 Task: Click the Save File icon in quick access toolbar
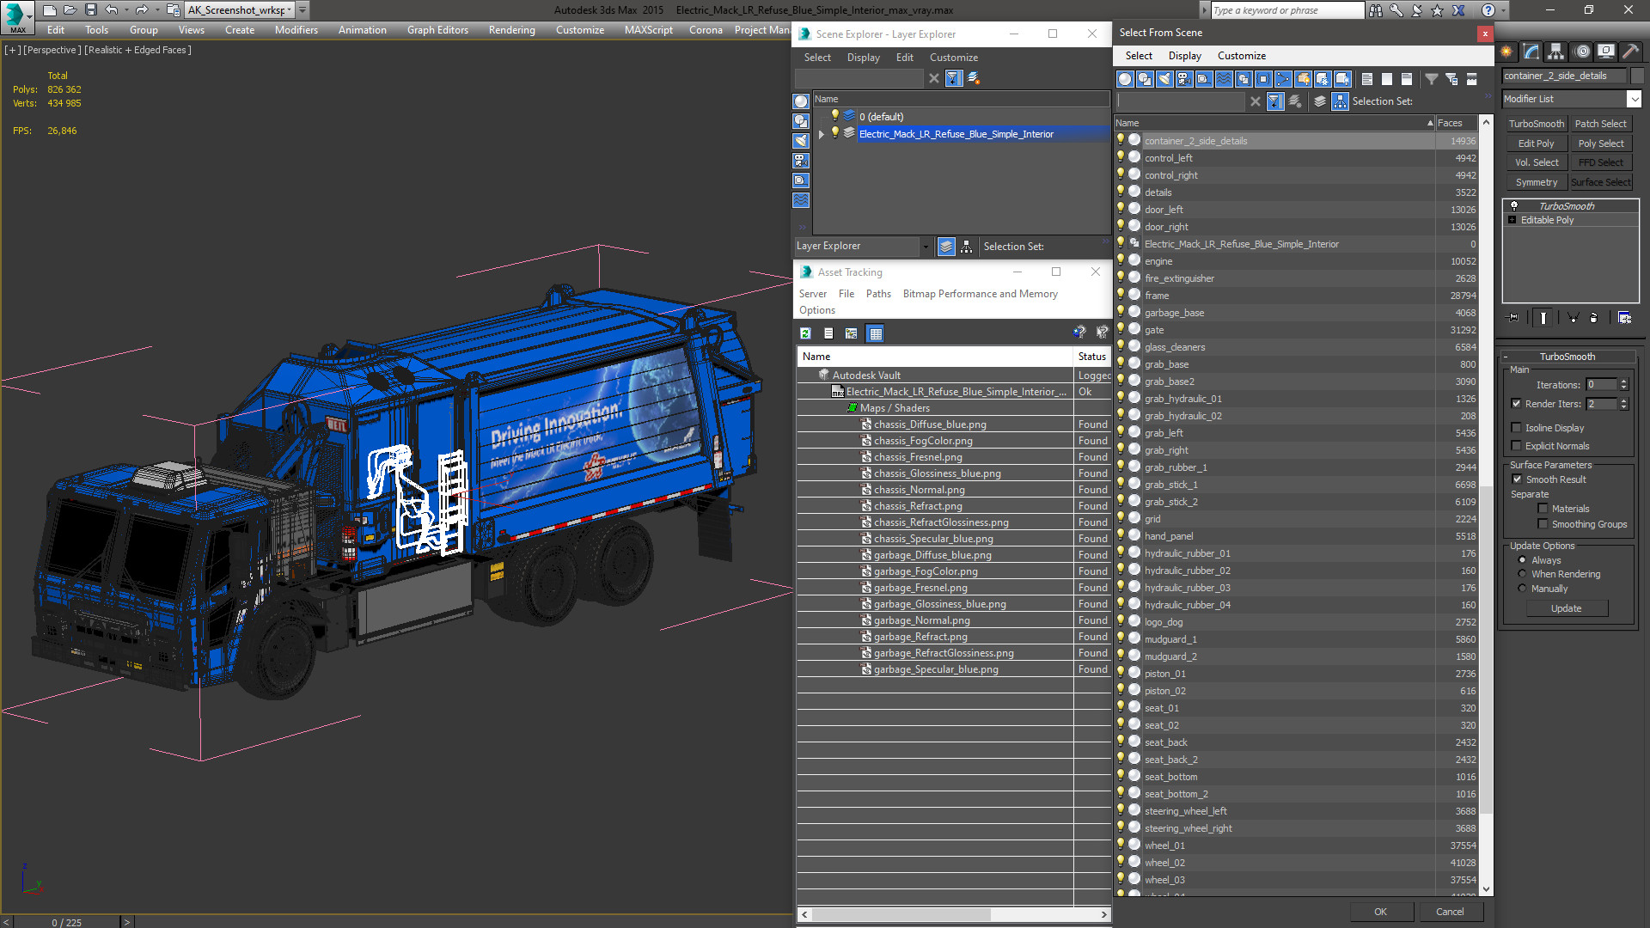pyautogui.click(x=90, y=10)
